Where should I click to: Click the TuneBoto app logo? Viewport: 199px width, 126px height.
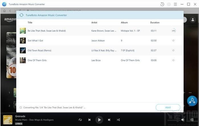click(4, 4)
